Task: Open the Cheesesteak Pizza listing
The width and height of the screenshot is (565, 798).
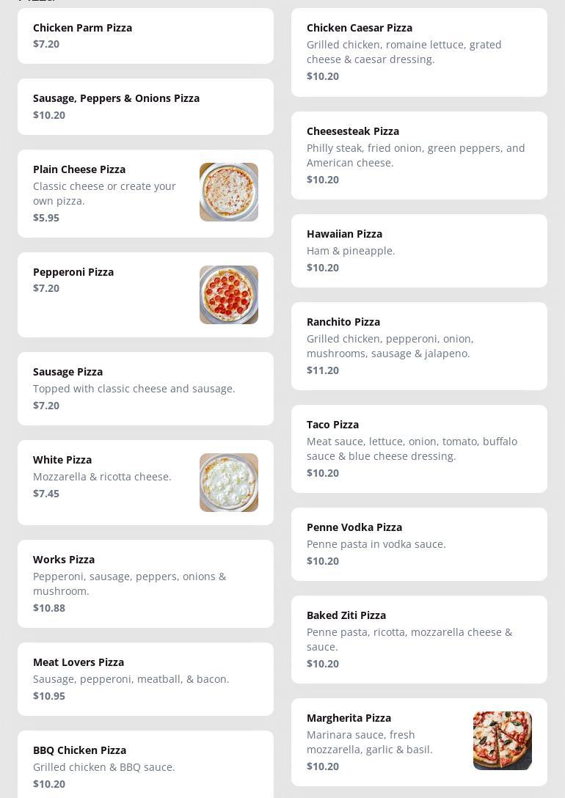Action: (419, 155)
